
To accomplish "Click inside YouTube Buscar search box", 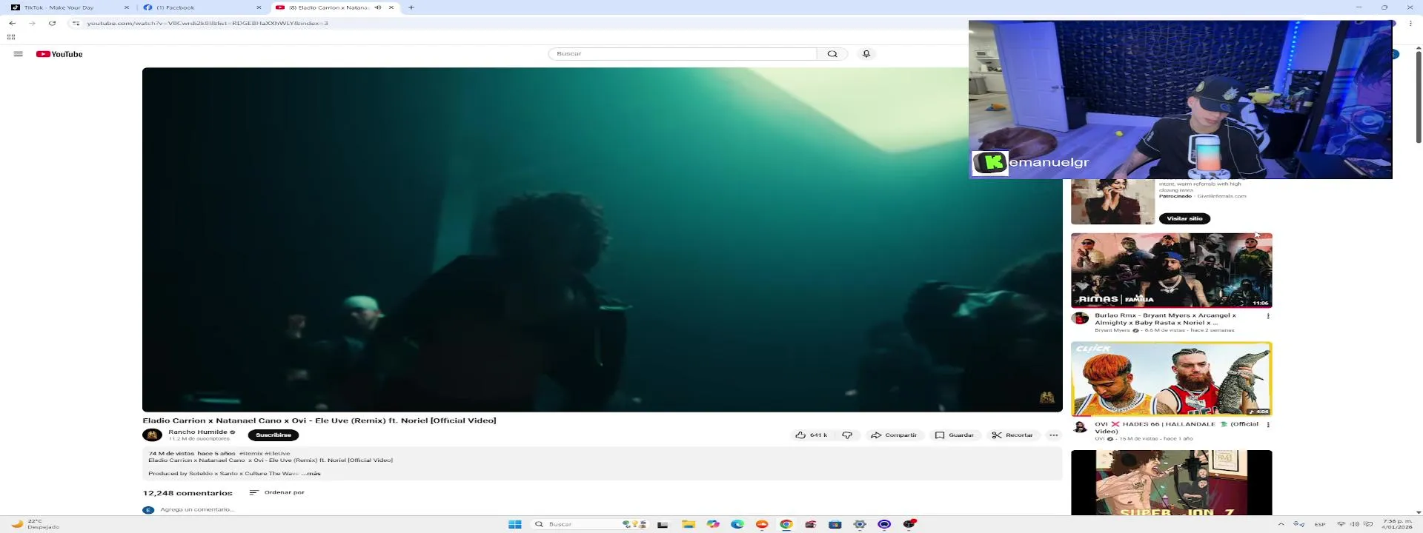I will click(x=683, y=54).
